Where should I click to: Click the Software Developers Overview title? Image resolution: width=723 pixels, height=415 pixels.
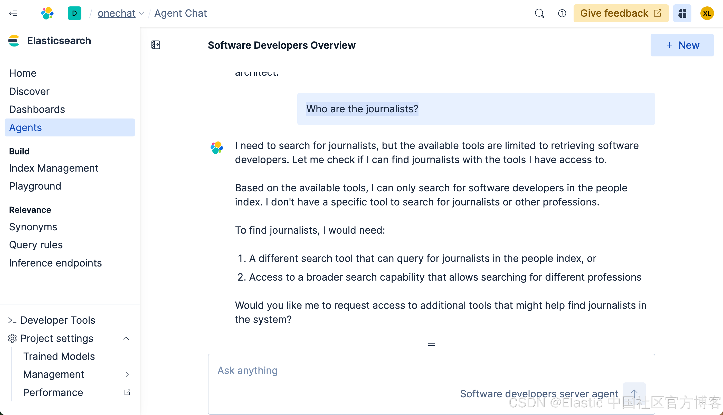click(282, 45)
